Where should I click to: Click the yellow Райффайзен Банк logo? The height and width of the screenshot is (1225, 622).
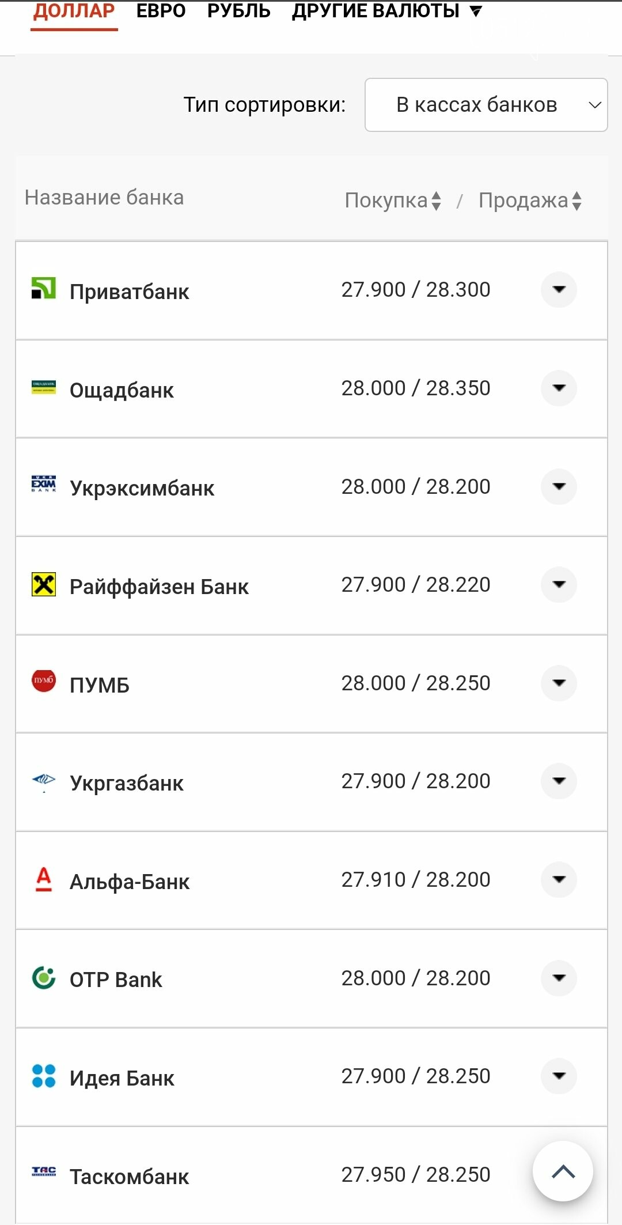(43, 584)
